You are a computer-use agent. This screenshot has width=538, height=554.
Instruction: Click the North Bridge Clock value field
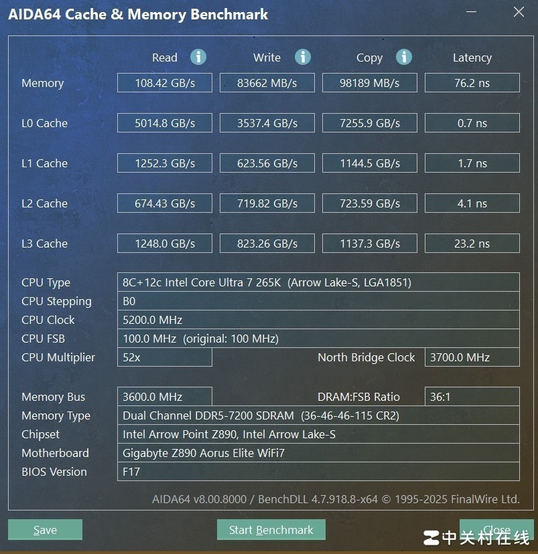pyautogui.click(x=472, y=357)
